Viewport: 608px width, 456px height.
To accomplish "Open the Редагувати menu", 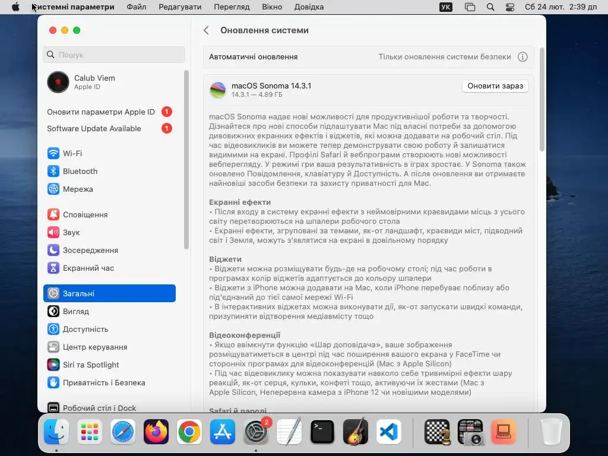I will (x=180, y=7).
